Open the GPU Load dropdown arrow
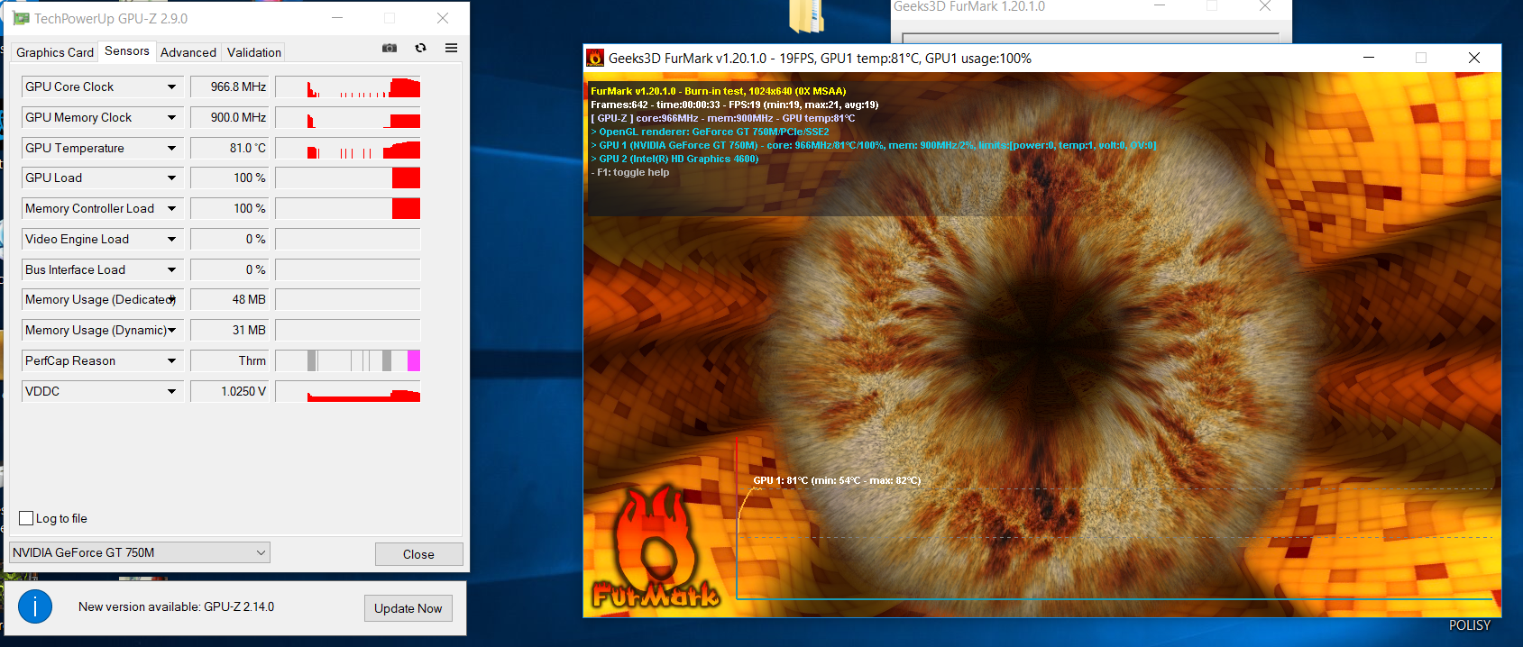Screen dimensions: 1523x647 [171, 178]
